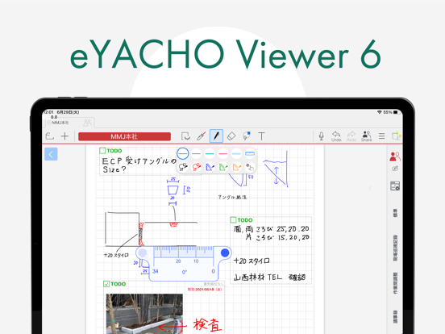This screenshot has width=445, height=334.
Task: Select the green set square tool
Action: pyautogui.click(x=223, y=167)
